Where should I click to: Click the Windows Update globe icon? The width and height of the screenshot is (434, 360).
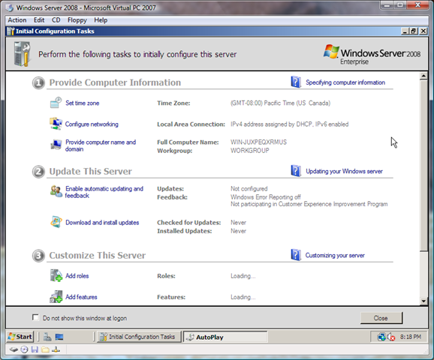tap(56, 222)
